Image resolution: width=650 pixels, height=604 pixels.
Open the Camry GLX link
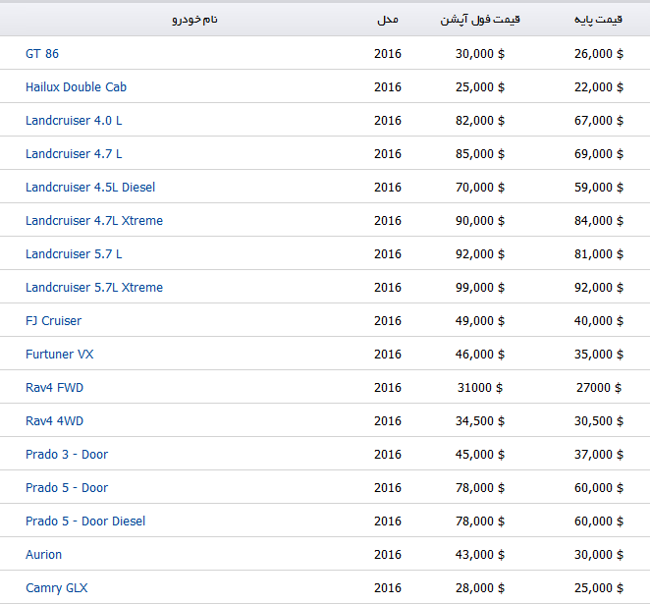click(x=57, y=588)
